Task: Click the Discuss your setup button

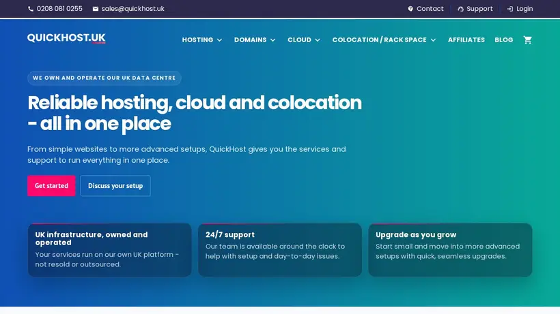Action: [115, 185]
